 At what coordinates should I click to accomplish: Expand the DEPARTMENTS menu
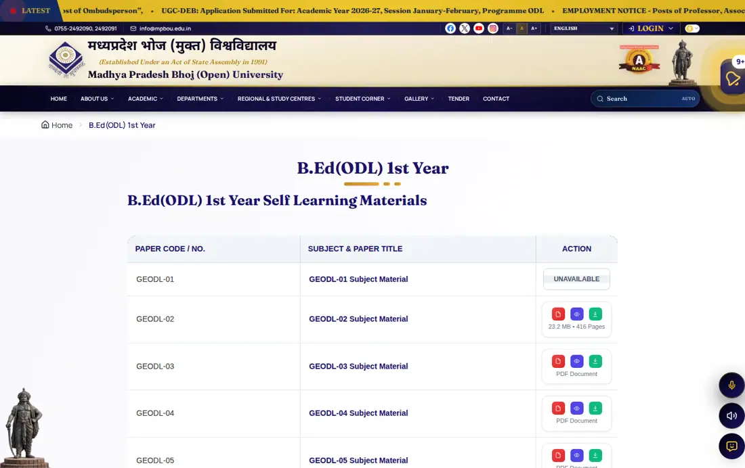(200, 99)
